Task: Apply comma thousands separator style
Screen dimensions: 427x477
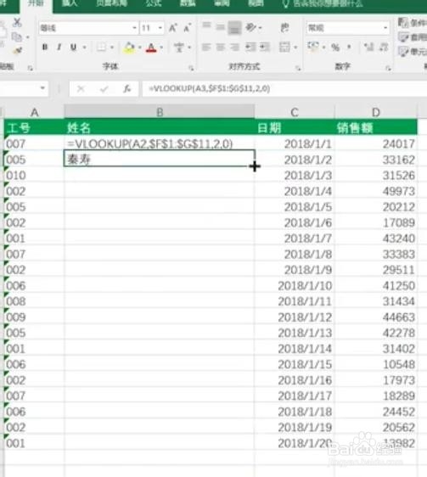Action: click(349, 47)
